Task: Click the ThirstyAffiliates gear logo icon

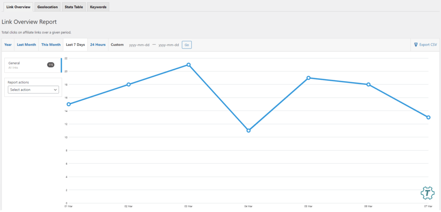Action: [427, 193]
